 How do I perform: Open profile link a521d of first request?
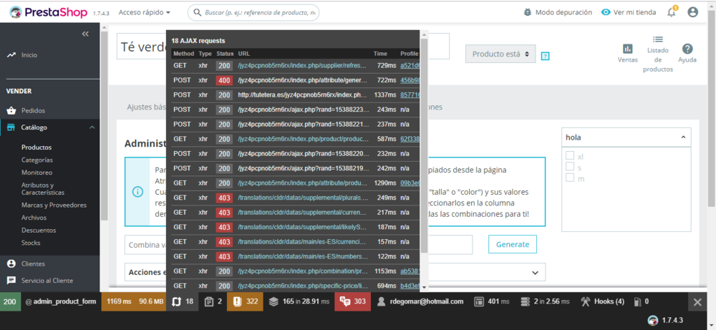[410, 66]
